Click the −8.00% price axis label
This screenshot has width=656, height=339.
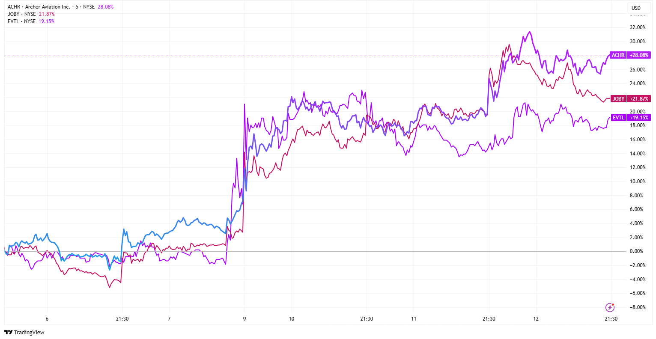click(x=638, y=307)
